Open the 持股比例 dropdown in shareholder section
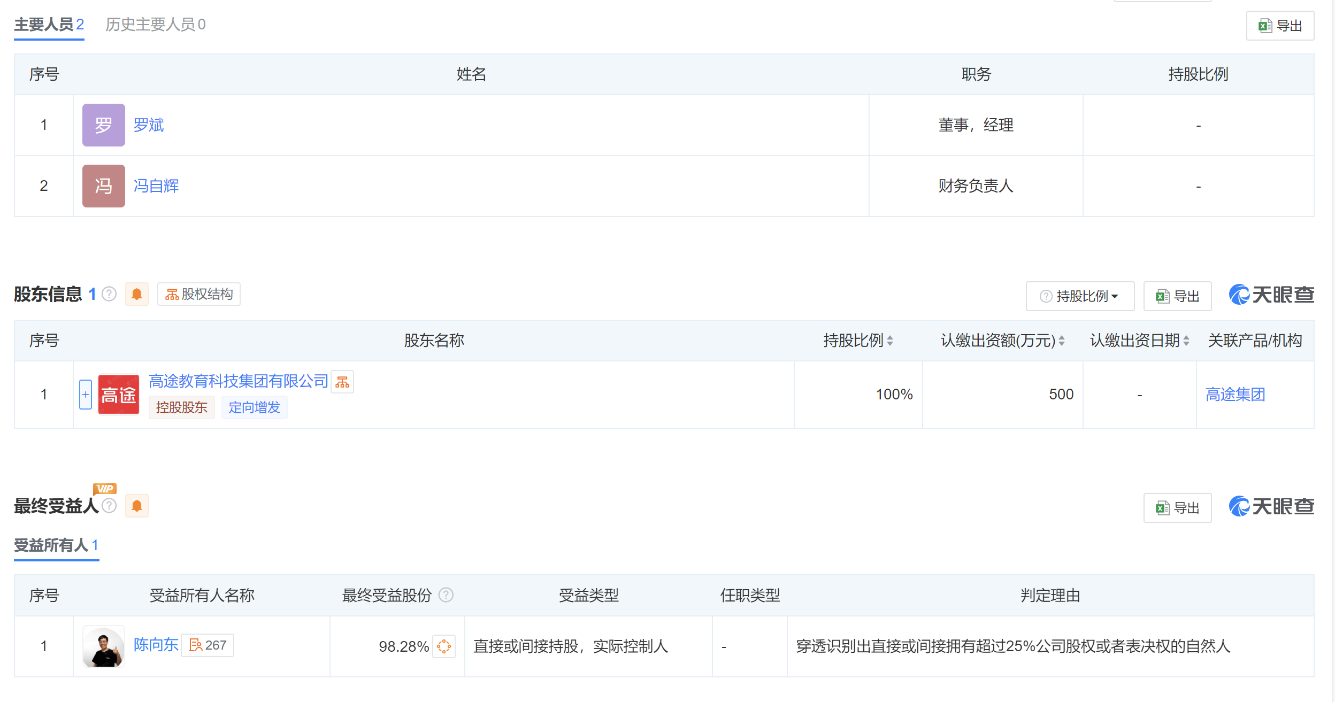This screenshot has height=702, width=1335. [1080, 296]
